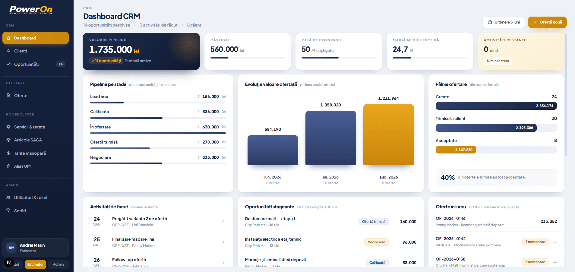This screenshot has width=575, height=272.
Task: Click the AM avatar of Andrei Marin
Action: (11, 248)
